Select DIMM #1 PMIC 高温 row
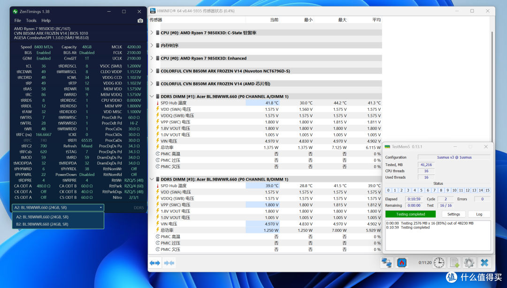This screenshot has height=288, width=507. tap(265, 154)
